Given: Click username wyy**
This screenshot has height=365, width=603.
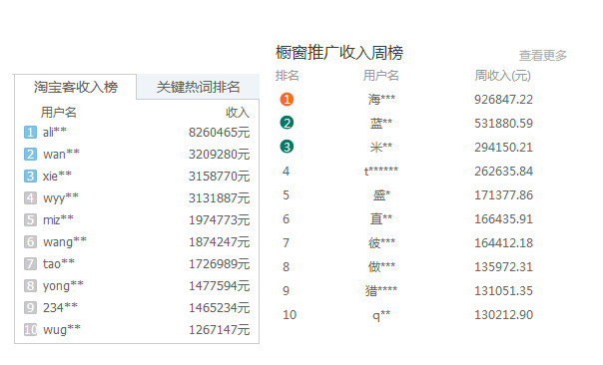Looking at the screenshot, I should [x=61, y=197].
